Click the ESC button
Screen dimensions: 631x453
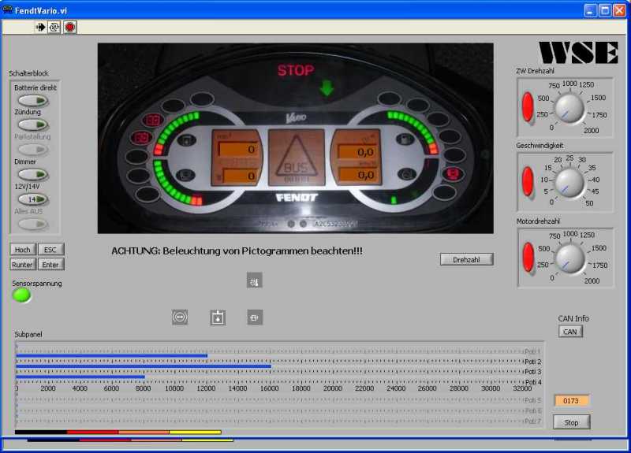(50, 250)
